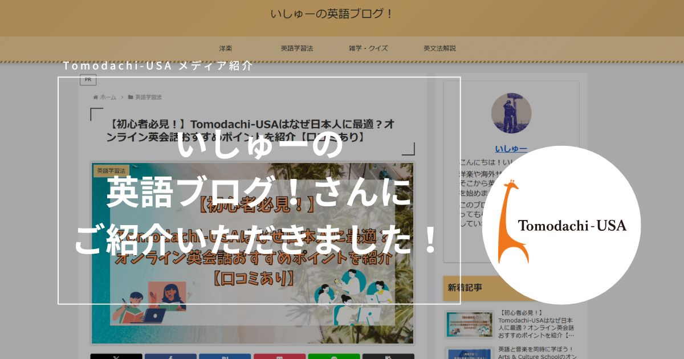This screenshot has height=359, width=684.
Task: Share the article on X
Action: point(116,356)
